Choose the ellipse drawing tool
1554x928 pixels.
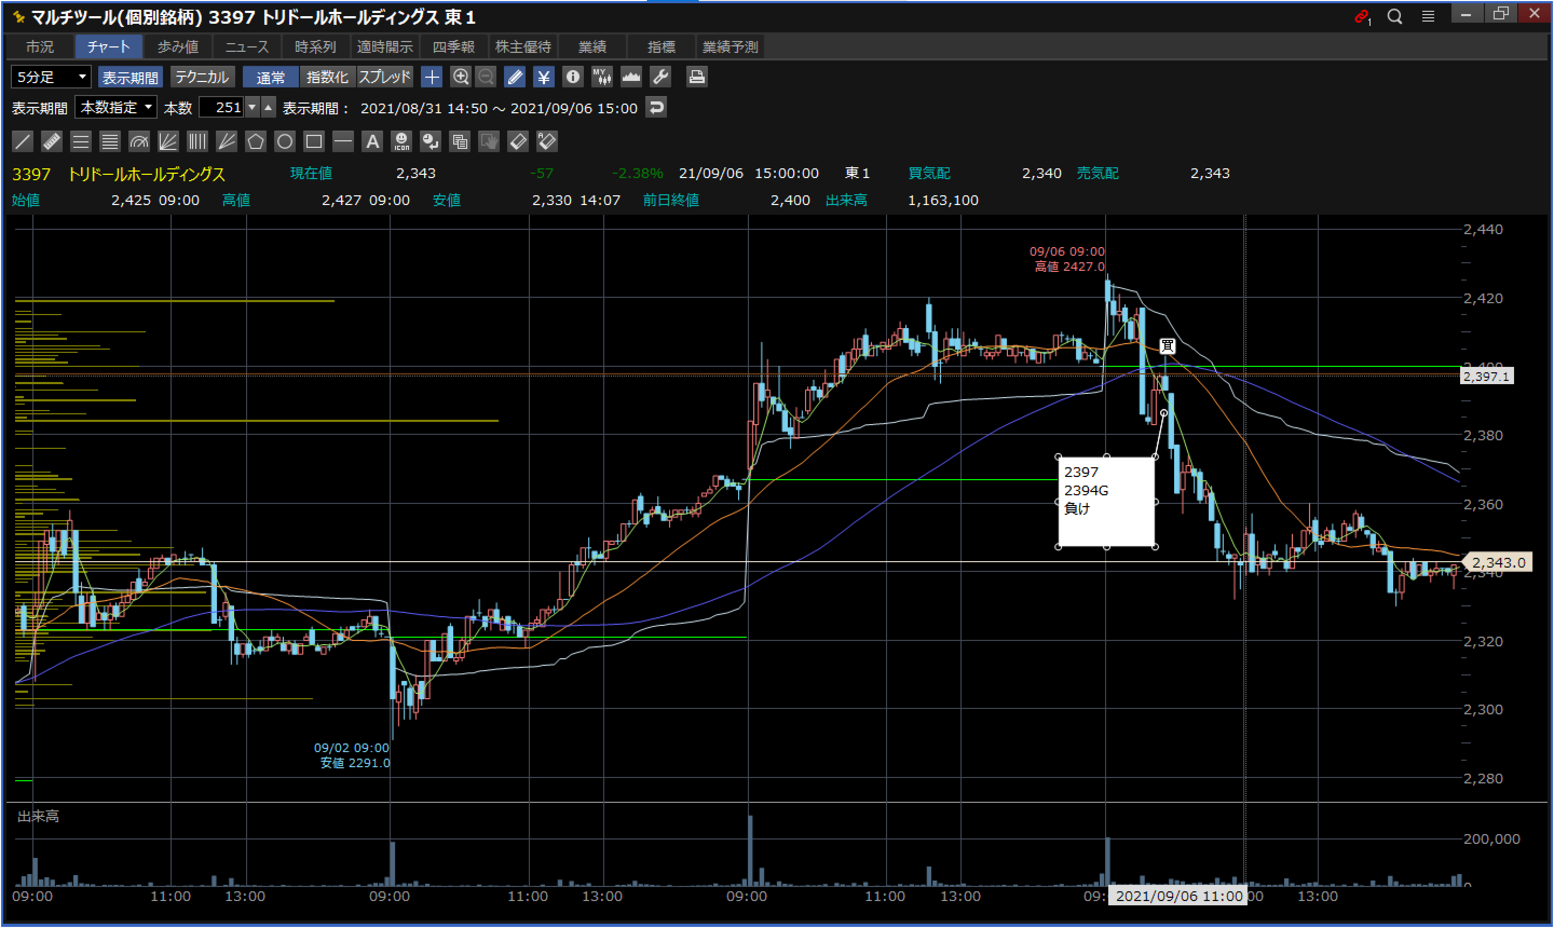coord(284,141)
